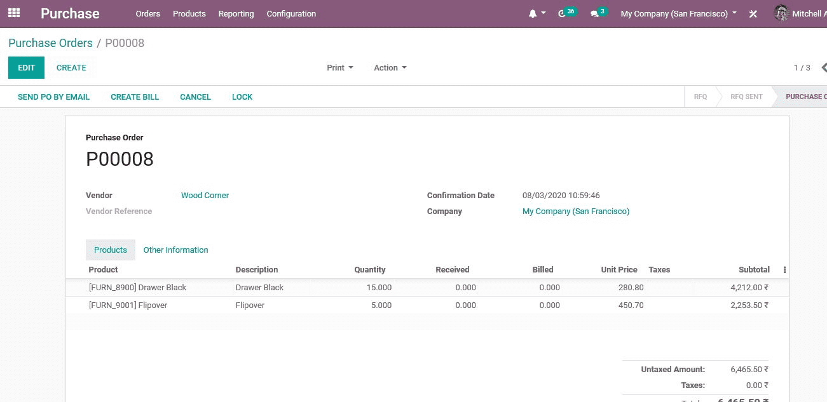The height and width of the screenshot is (402, 827).
Task: Click the Drawer Black description cell
Action: tap(259, 288)
